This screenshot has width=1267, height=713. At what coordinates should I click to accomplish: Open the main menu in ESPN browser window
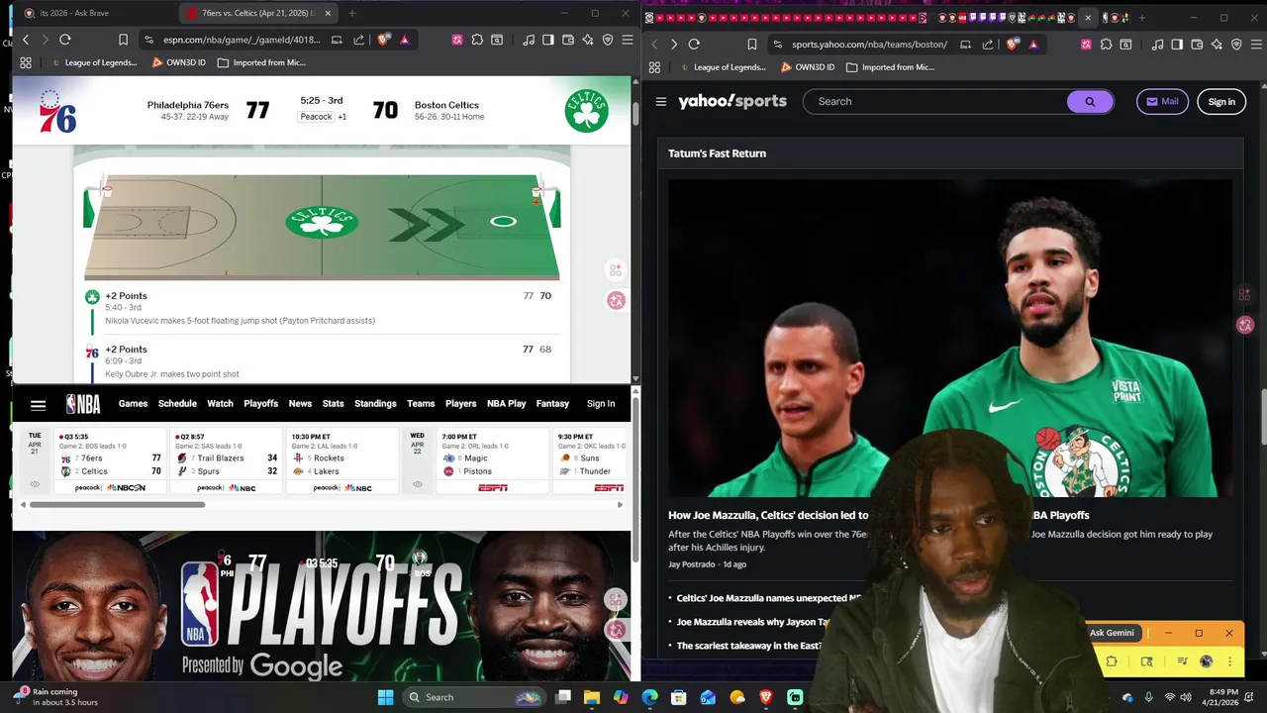tap(627, 40)
